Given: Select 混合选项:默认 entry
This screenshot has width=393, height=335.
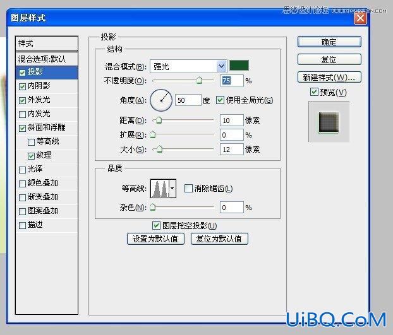Looking at the screenshot, I should [x=47, y=59].
